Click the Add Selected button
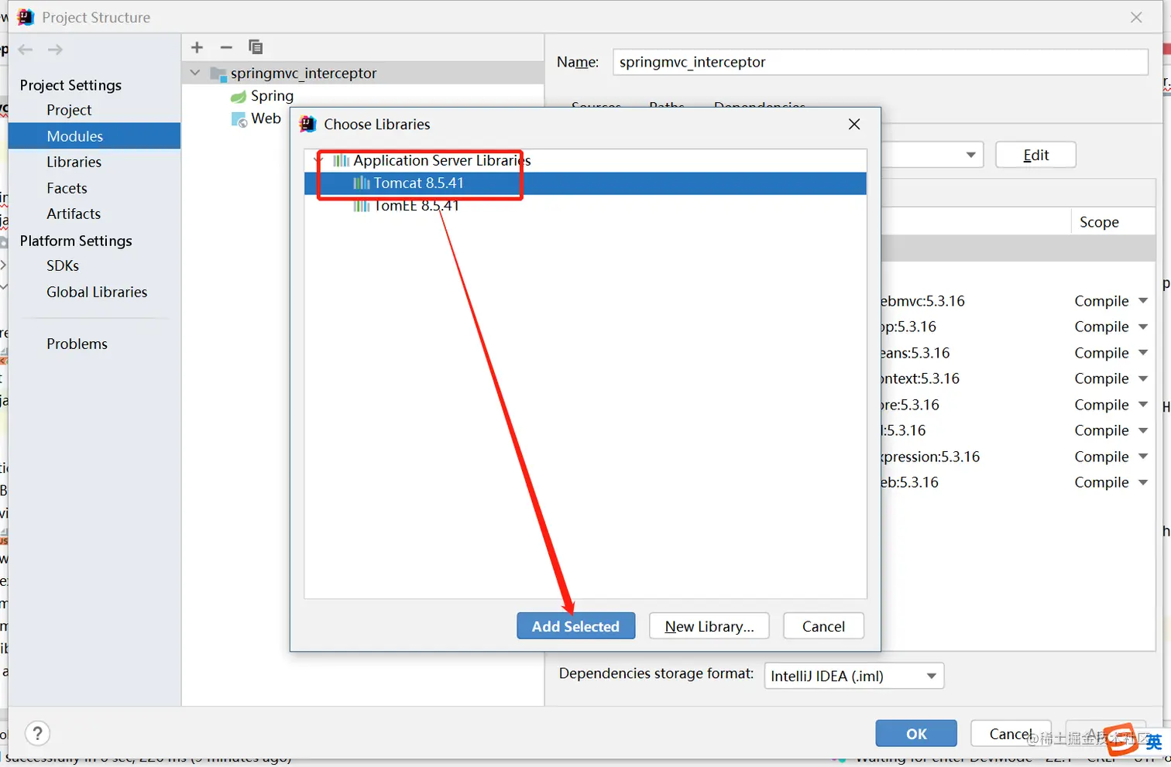The height and width of the screenshot is (767, 1171). point(576,626)
